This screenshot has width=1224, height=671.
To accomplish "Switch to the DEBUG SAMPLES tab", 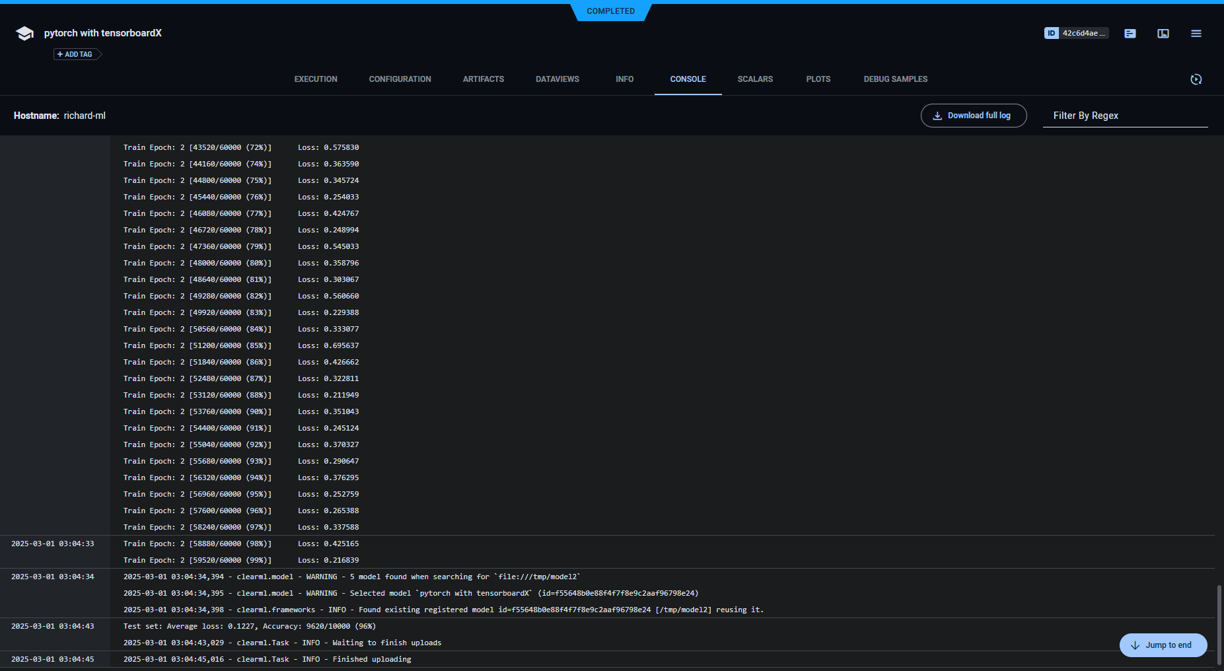I will pos(895,79).
